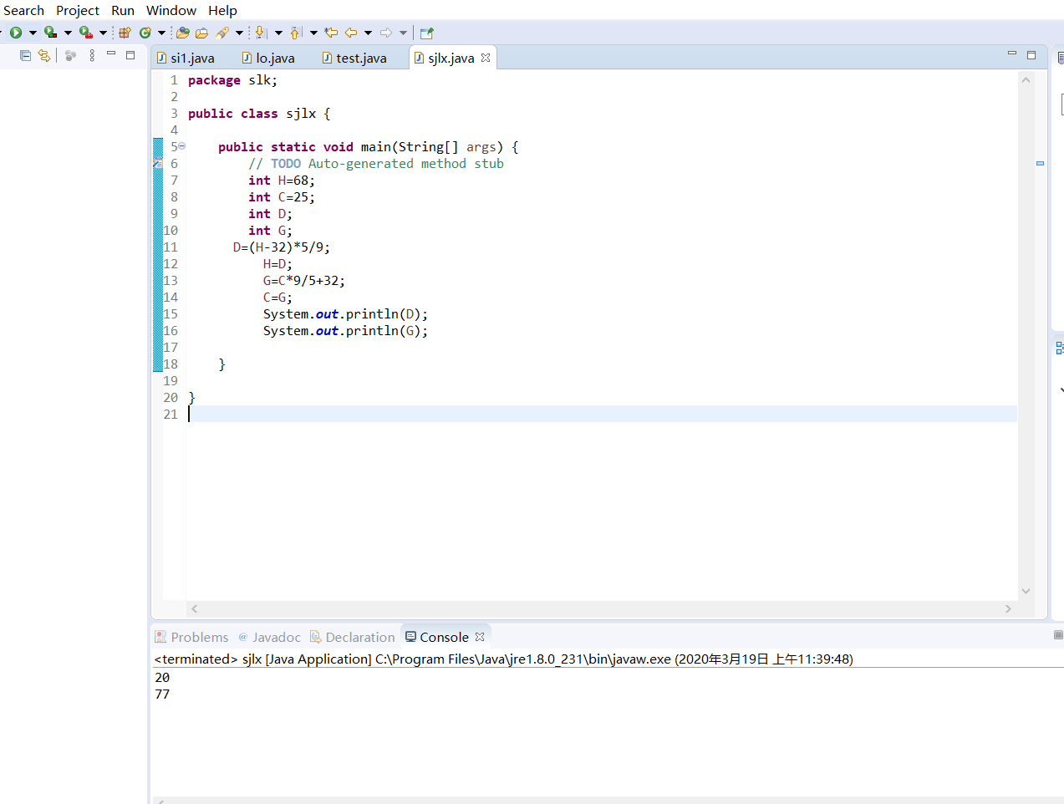Click Collapse All in left panel
The height and width of the screenshot is (804, 1064).
point(25,55)
